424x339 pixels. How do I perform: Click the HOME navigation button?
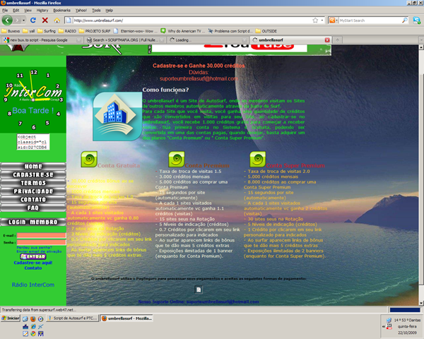33,167
